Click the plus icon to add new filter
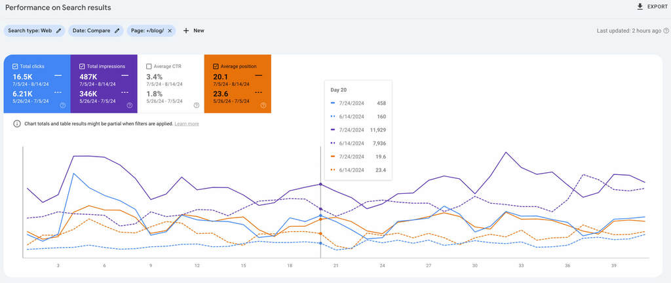The width and height of the screenshot is (671, 283). (x=186, y=30)
